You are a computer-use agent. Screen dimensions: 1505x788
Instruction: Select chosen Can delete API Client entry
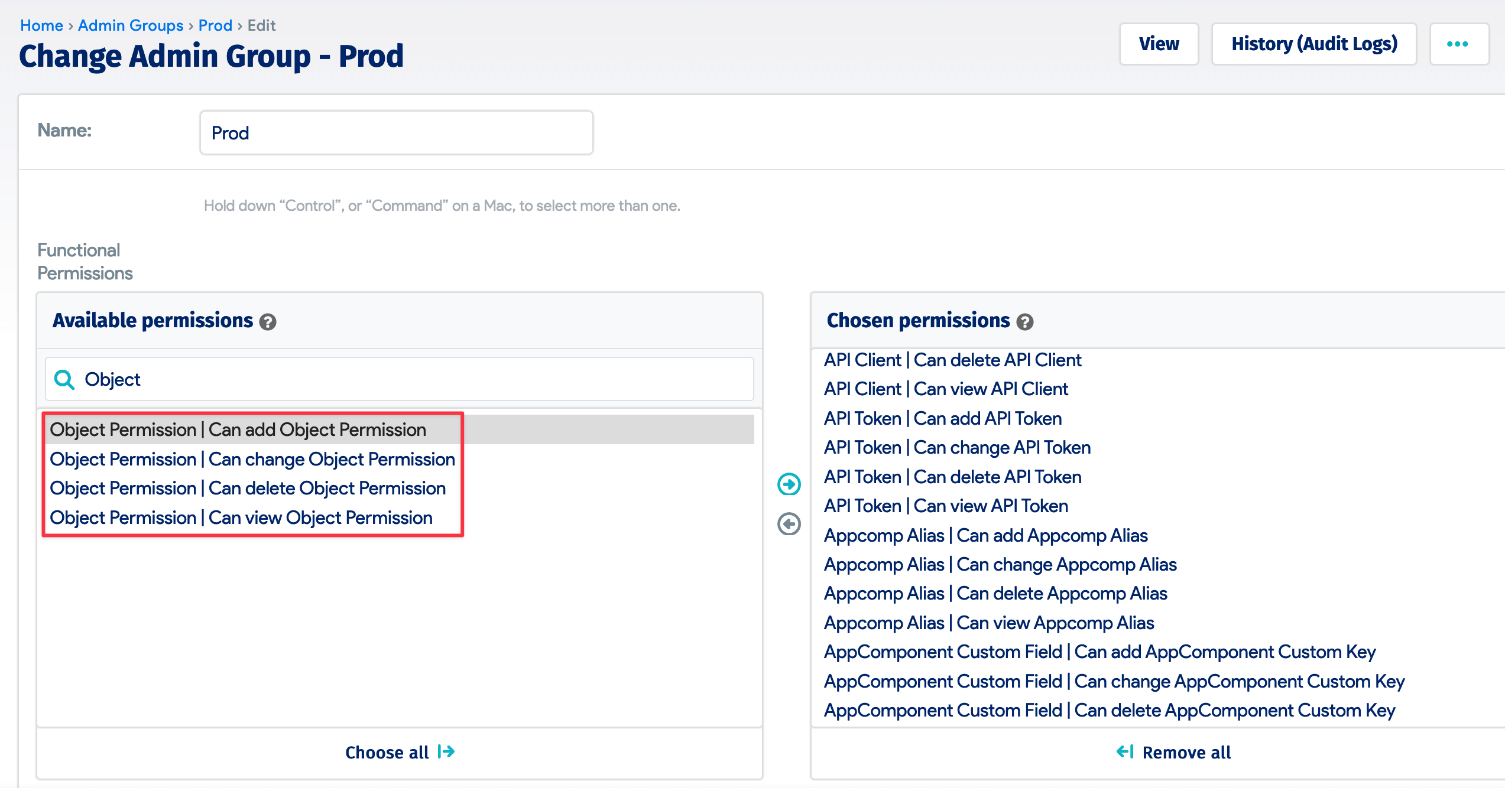pyautogui.click(x=953, y=360)
